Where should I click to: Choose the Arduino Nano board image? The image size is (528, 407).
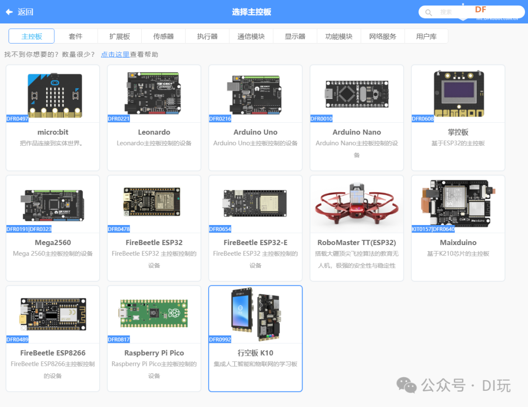point(356,94)
